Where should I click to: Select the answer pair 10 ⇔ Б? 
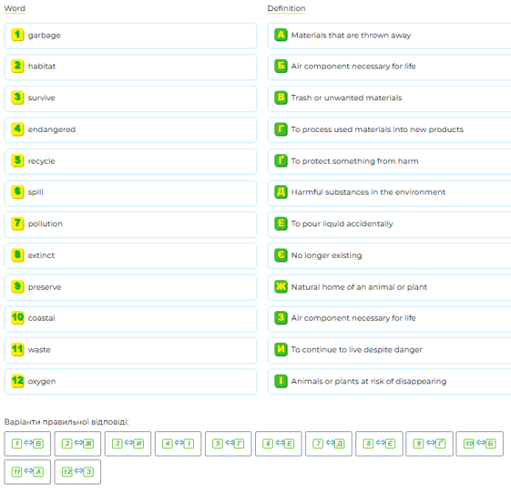click(479, 444)
